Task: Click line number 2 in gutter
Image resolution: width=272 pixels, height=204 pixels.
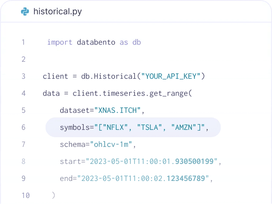Action: 23,59
